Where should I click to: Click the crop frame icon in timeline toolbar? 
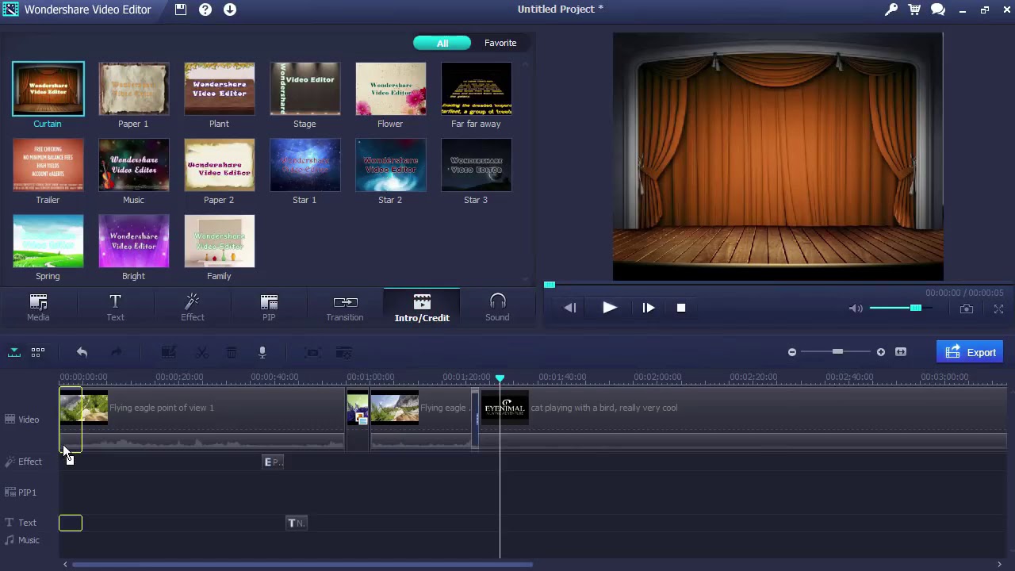pyautogui.click(x=312, y=352)
